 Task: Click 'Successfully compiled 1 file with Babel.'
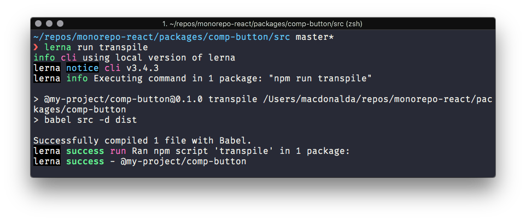point(143,141)
